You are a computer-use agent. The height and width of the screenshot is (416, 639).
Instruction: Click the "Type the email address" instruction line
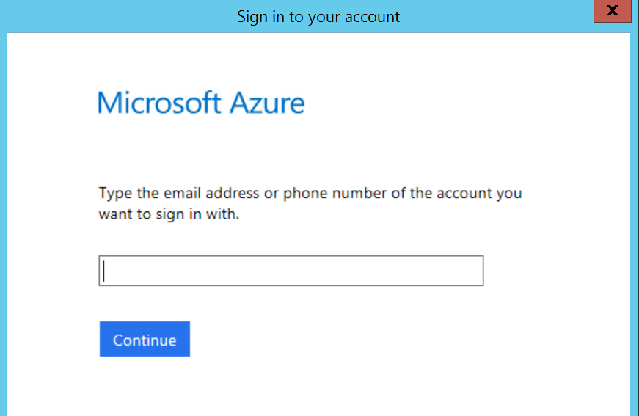(x=310, y=194)
